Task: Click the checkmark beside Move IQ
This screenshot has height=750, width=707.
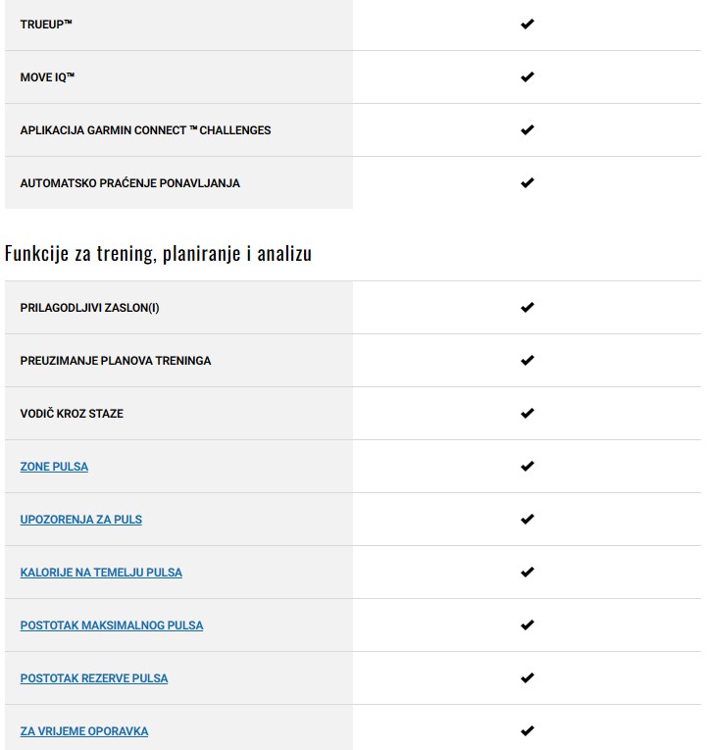Action: 528,76
